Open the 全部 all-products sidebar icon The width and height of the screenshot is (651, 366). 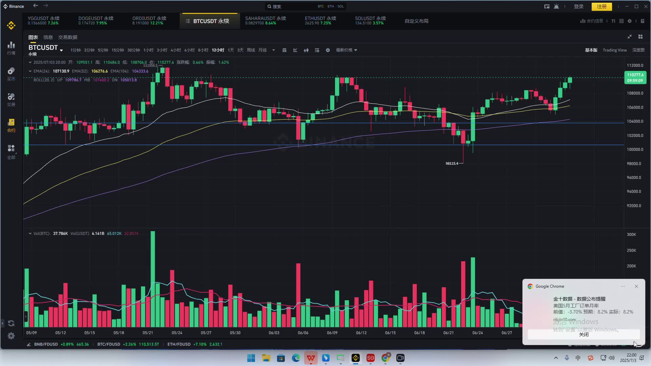[x=11, y=150]
